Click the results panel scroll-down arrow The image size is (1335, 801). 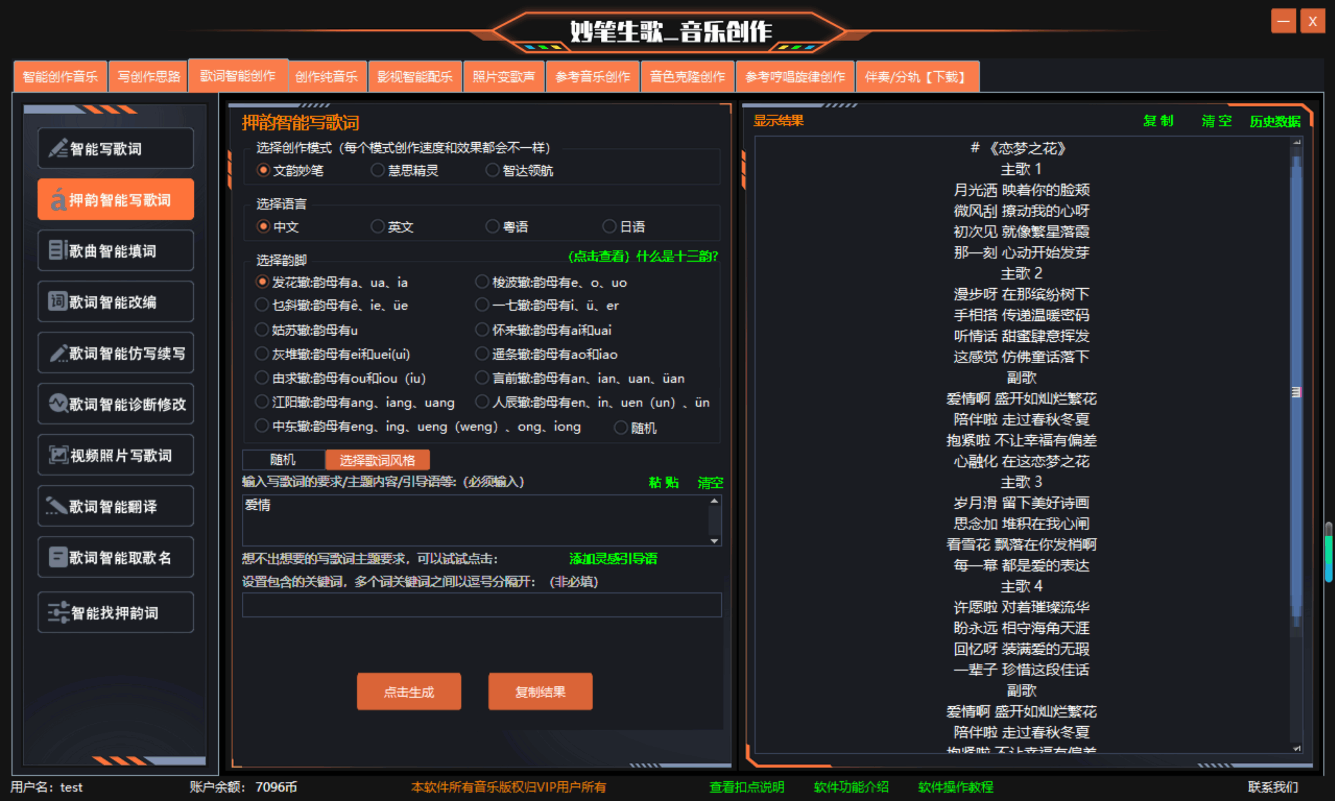[x=1296, y=748]
